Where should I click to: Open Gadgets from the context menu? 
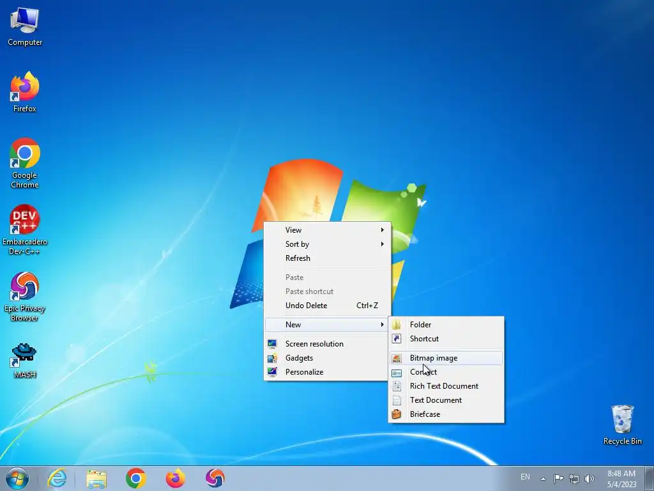[x=328, y=358]
